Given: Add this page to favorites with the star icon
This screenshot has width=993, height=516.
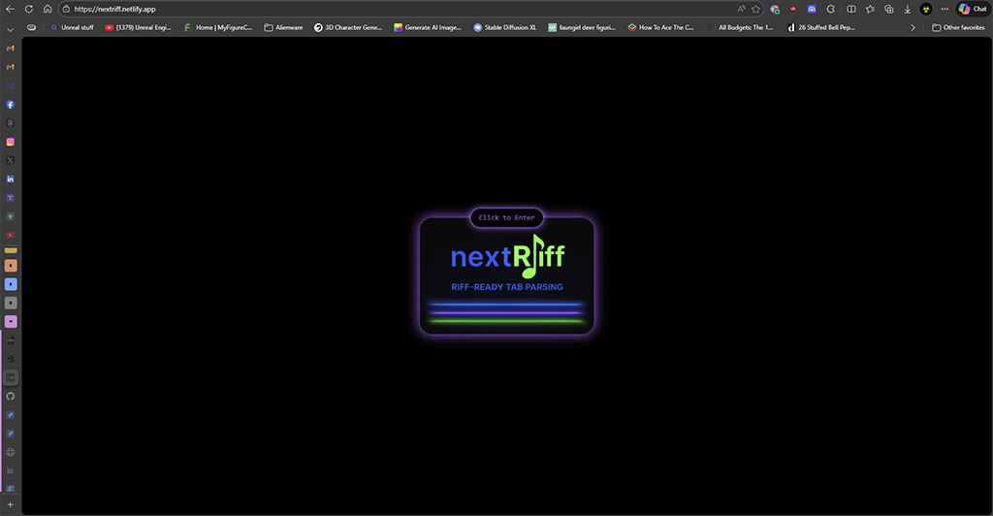Looking at the screenshot, I should pos(755,9).
